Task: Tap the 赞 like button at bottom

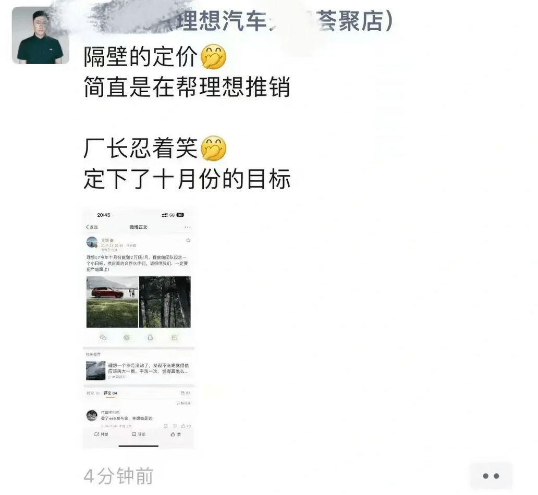Action: [x=176, y=434]
